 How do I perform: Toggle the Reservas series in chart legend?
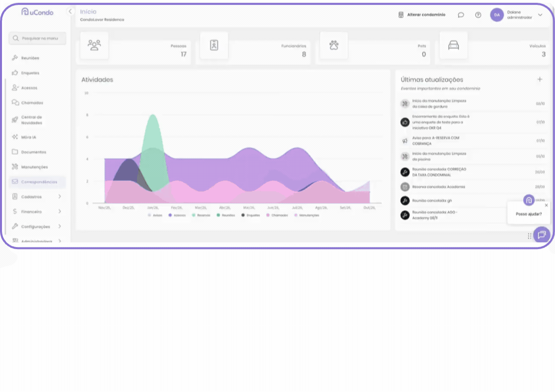201,215
